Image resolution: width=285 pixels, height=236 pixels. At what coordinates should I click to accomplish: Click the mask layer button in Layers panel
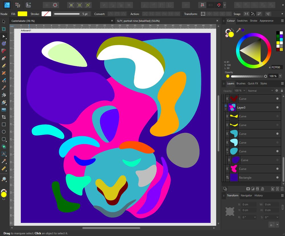click(x=248, y=189)
